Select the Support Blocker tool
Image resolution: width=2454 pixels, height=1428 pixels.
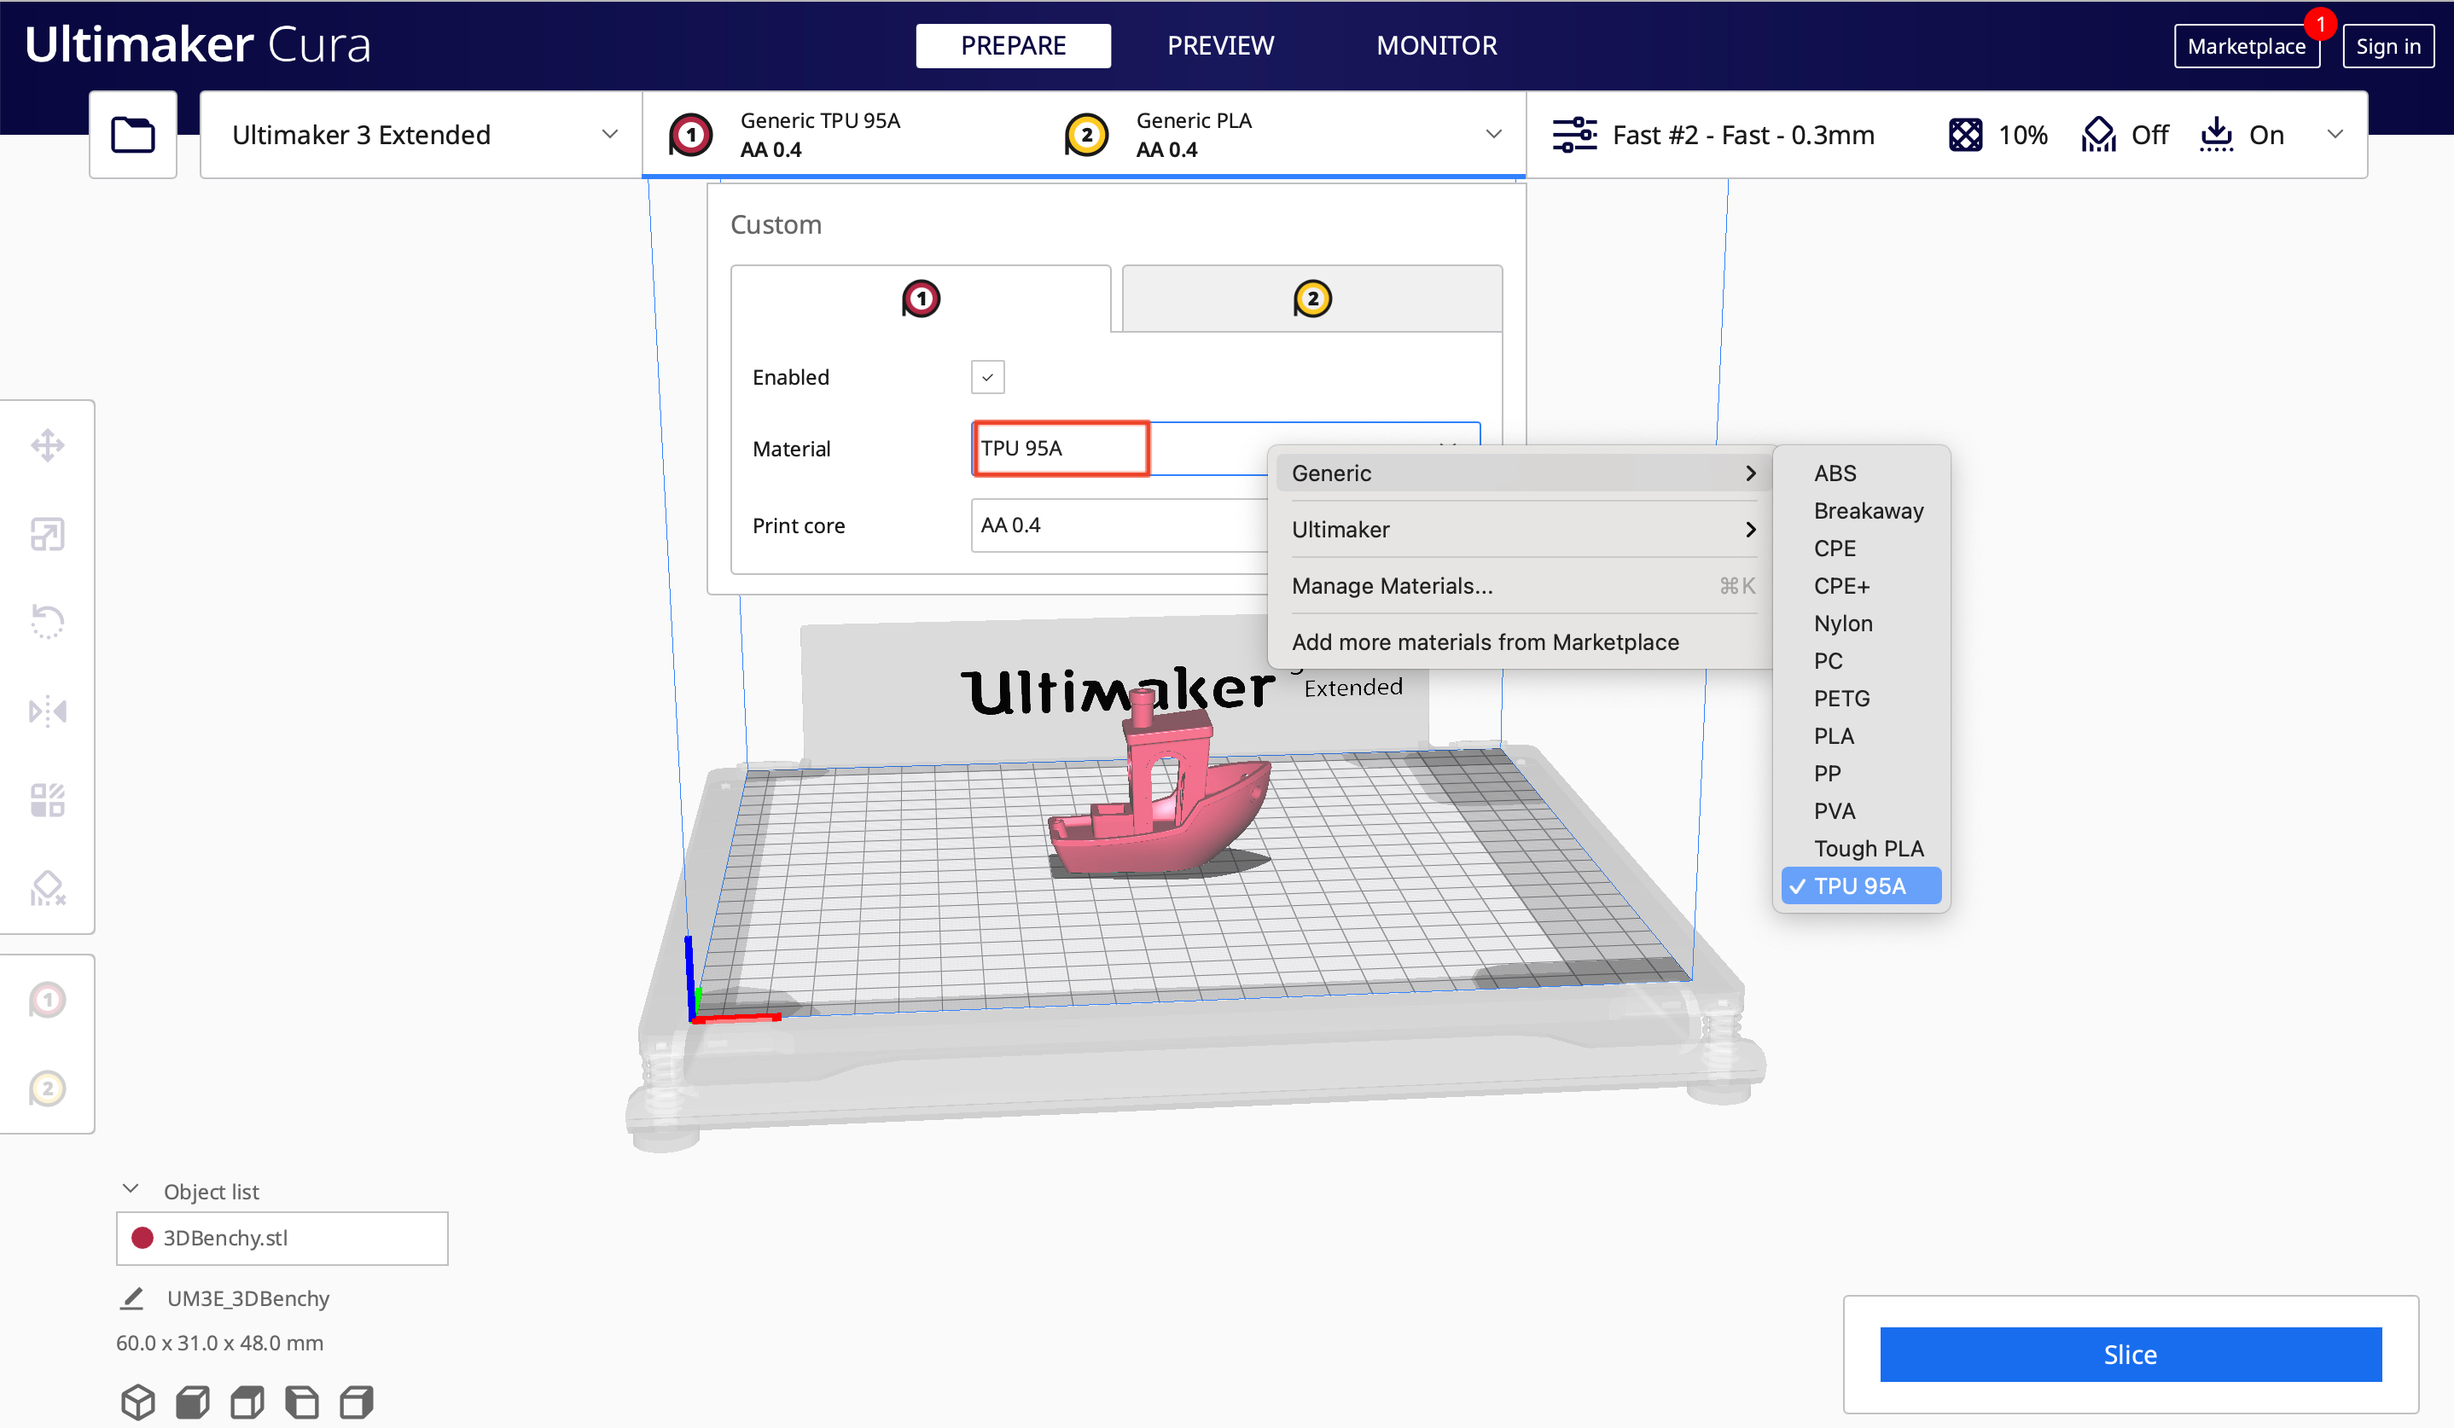(x=47, y=888)
